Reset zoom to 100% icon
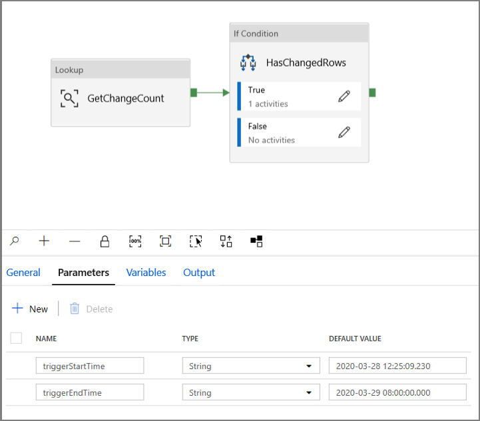This screenshot has width=480, height=421. tap(135, 241)
